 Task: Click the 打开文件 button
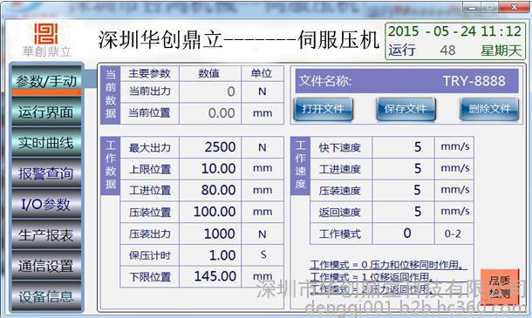coord(323,109)
